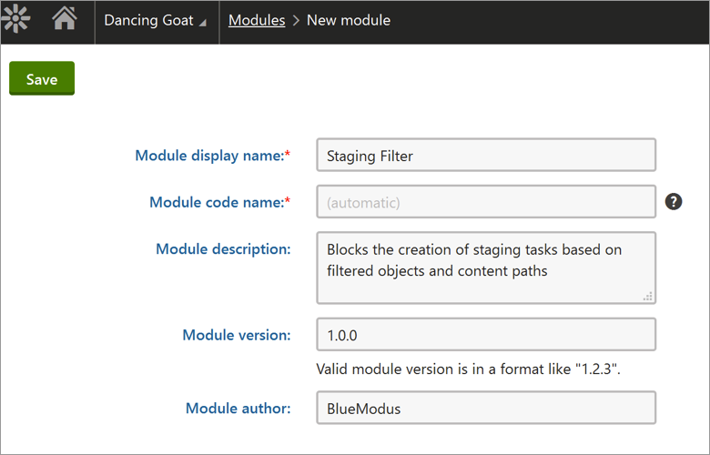Click the description textarea resize grip
Viewport: 710px width, 455px height.
[x=650, y=297]
